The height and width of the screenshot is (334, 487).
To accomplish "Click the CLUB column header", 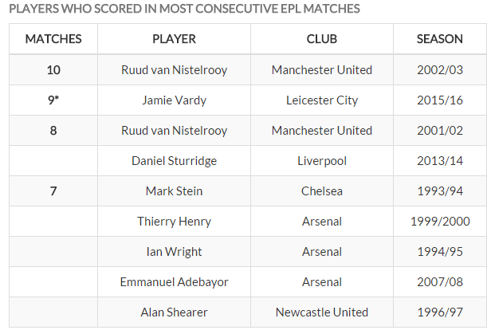I will tap(321, 39).
